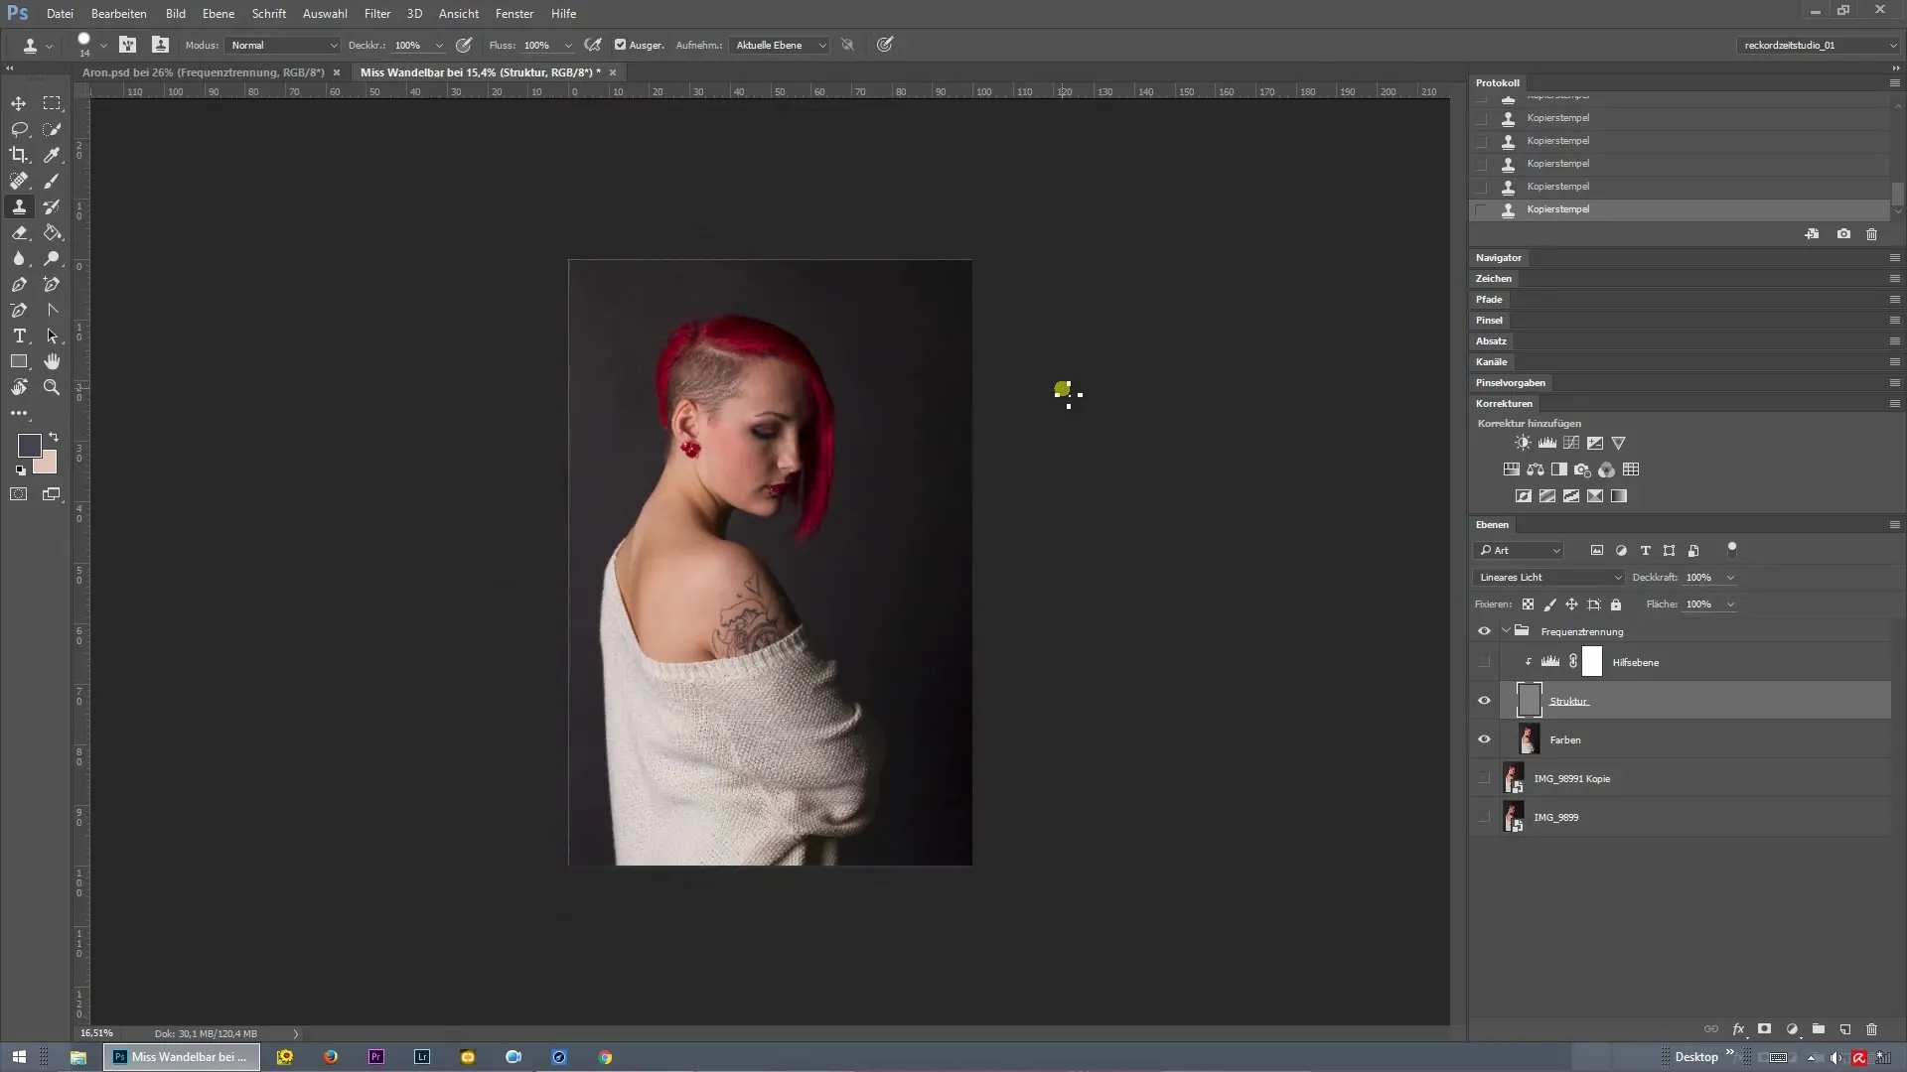Add a Brightness/Contrast adjustment
This screenshot has height=1072, width=1907.
pyautogui.click(x=1523, y=443)
